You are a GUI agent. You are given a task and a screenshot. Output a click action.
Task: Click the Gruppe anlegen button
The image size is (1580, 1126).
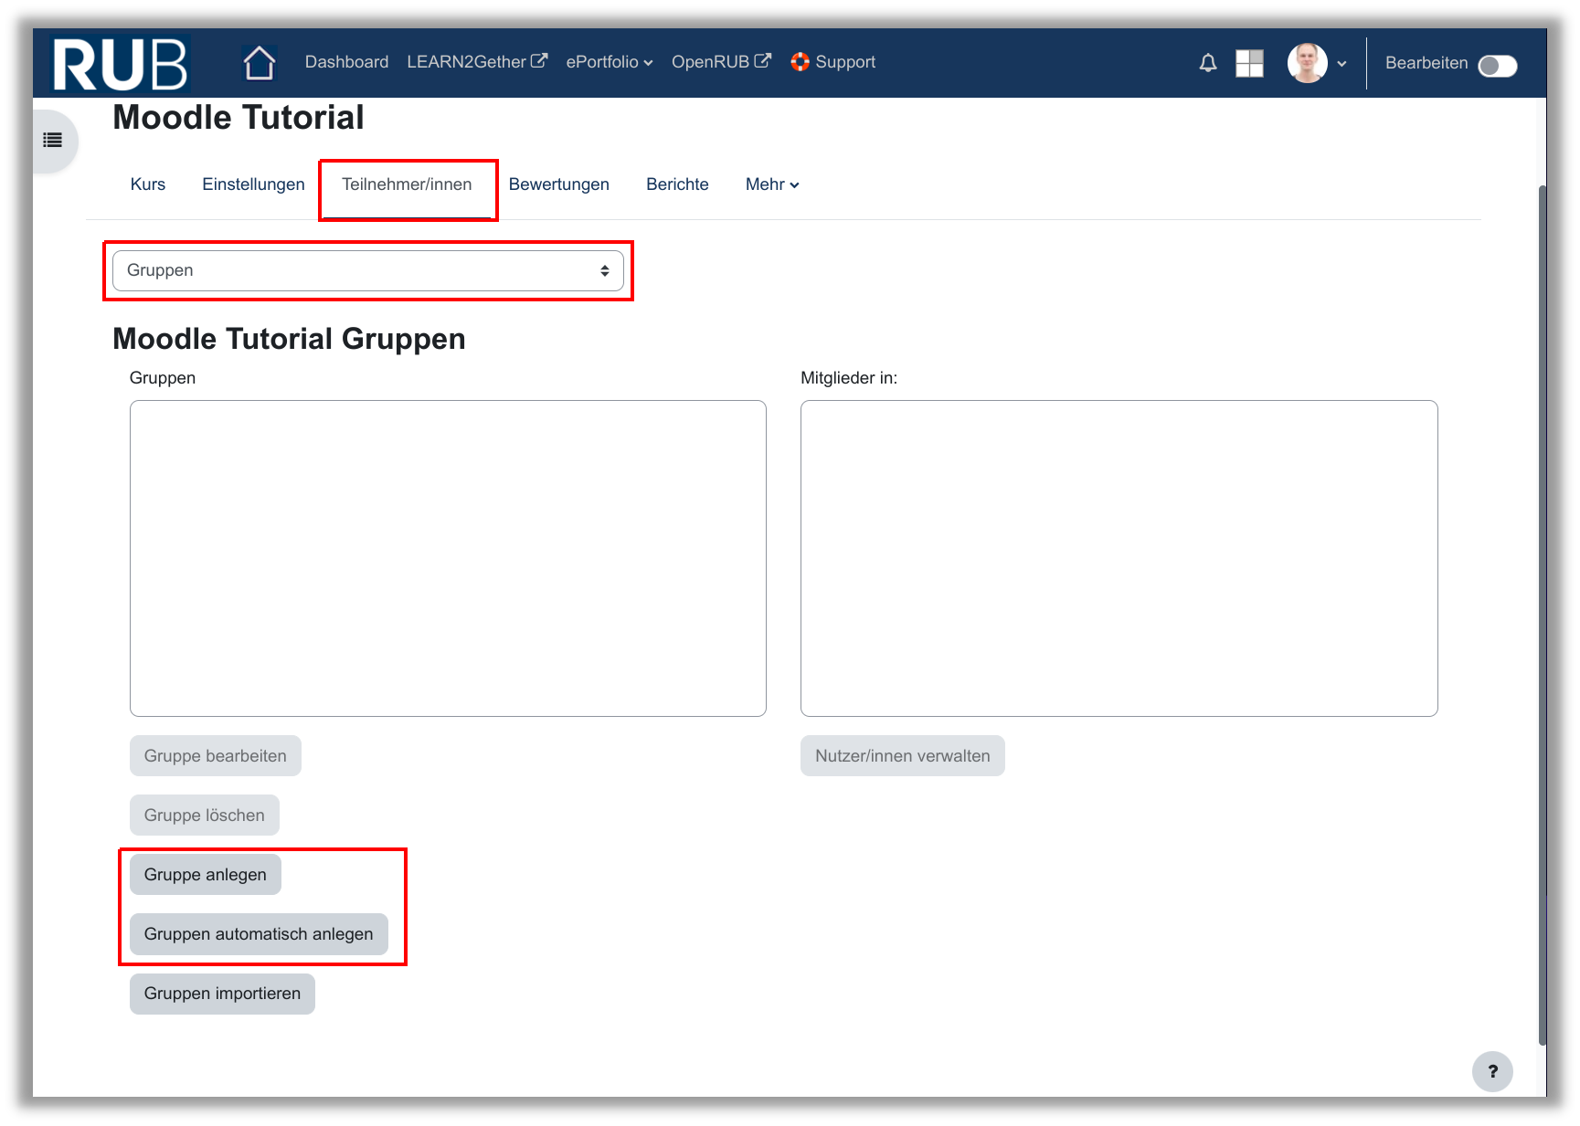[x=205, y=875]
